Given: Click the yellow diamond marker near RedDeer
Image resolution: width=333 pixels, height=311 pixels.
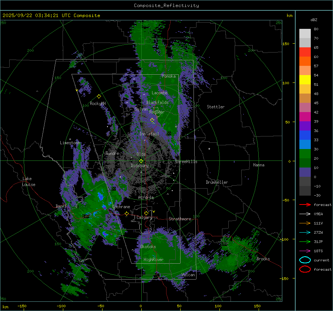Looking at the screenshot, I should pos(152,120).
